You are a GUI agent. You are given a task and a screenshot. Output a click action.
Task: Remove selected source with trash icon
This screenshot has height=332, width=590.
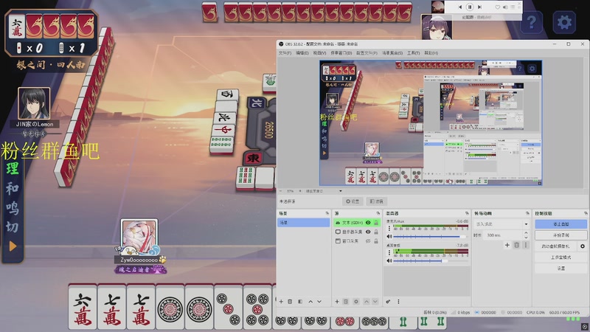tap(346, 302)
